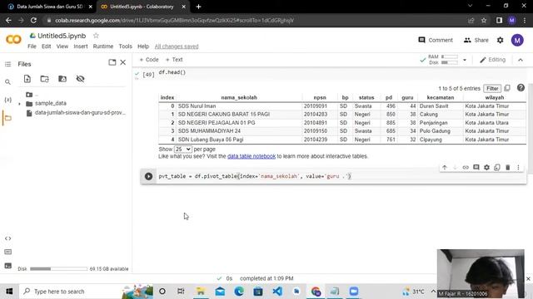Screen dimensions: 533x299
Task: Open cell editor settings gear icon
Action: point(486,167)
